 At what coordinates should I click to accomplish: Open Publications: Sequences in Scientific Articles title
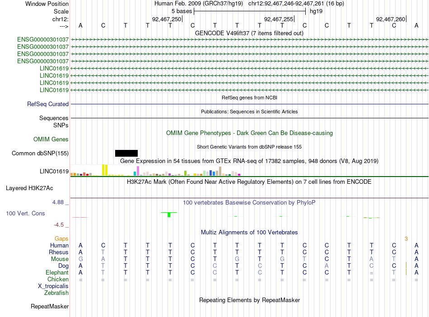(x=249, y=112)
